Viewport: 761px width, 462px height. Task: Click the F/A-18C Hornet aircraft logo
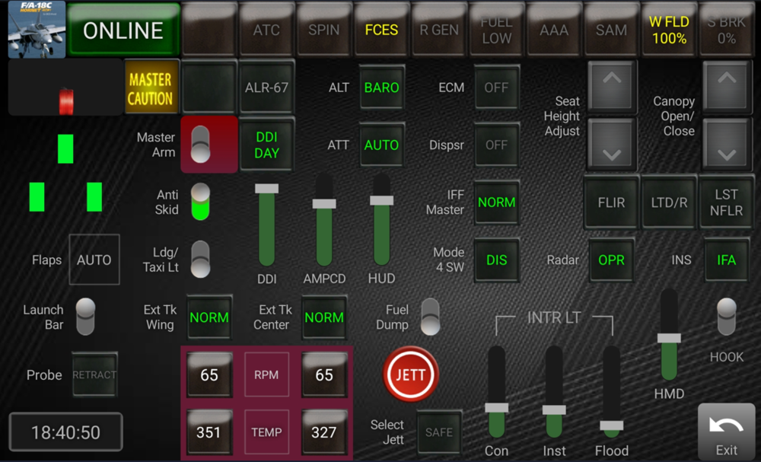(34, 30)
